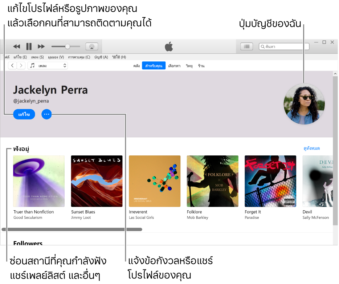Image resolution: width=339 pixels, height=284 pixels.
Task: Click the Paradise artist name
Action: 252,218
